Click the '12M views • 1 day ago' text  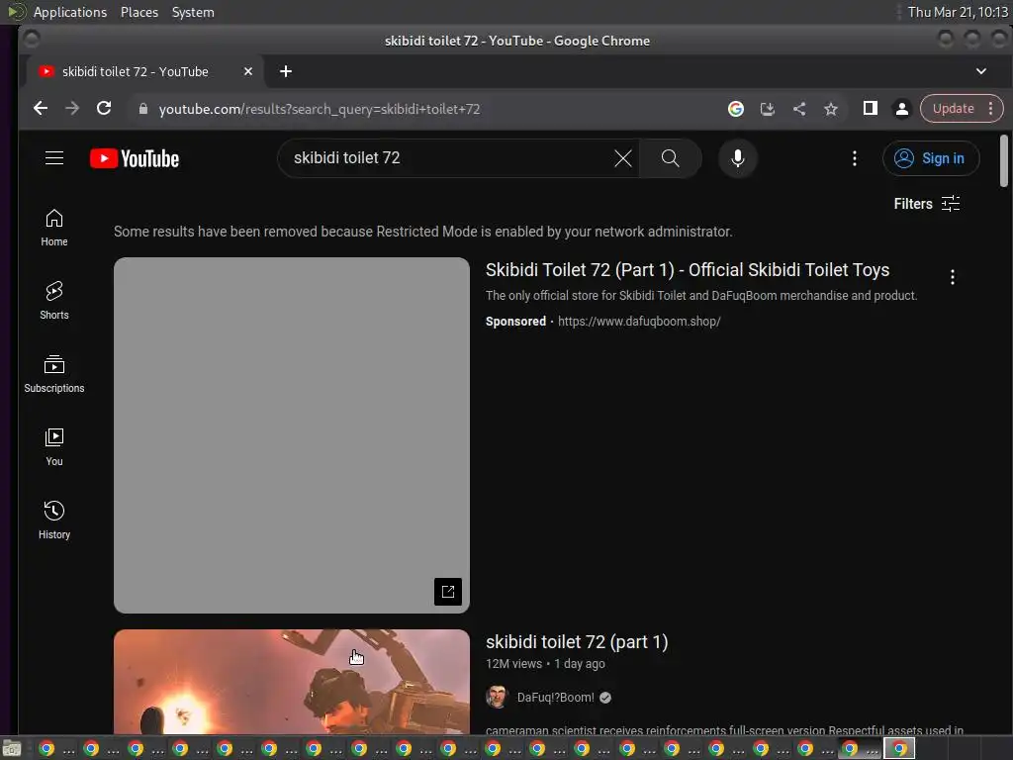pos(545,664)
